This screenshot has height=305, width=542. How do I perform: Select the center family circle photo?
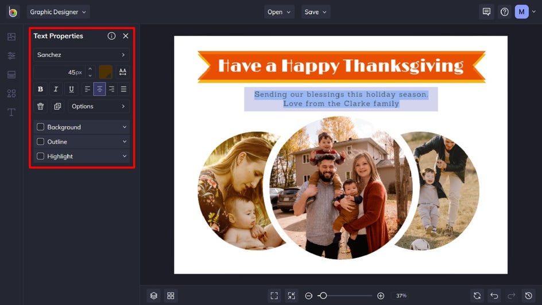(x=340, y=188)
